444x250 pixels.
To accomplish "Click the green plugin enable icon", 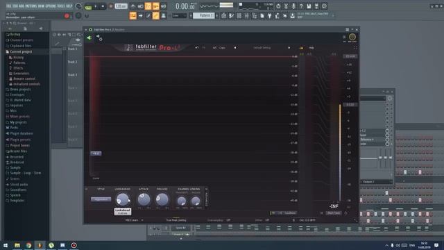I will pyautogui.click(x=89, y=37).
